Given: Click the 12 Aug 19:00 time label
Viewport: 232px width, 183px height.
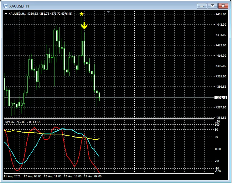Looking at the screenshot, I should pos(73,176).
